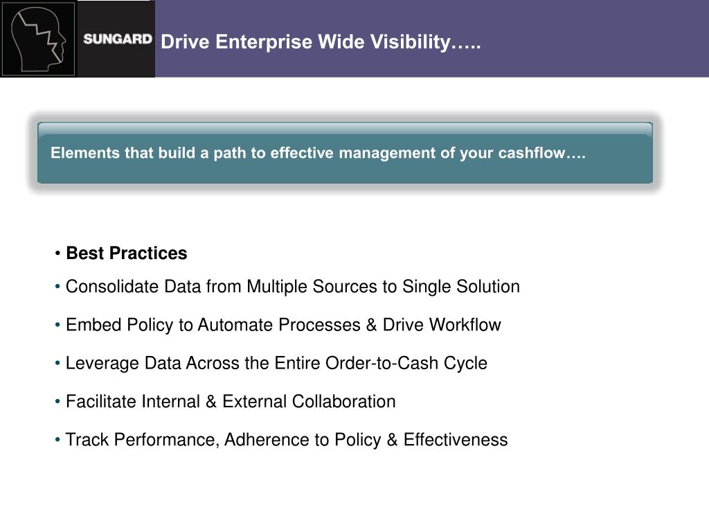
Task: Click the bullet dot before Consolidate Data
Action: (x=57, y=287)
